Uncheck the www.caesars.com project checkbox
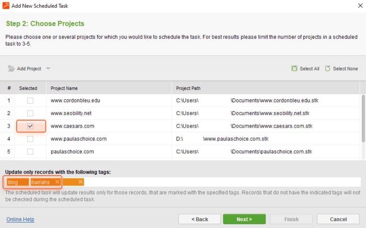 30,126
